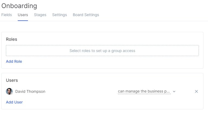Switch to the Fields tab

tap(7, 15)
